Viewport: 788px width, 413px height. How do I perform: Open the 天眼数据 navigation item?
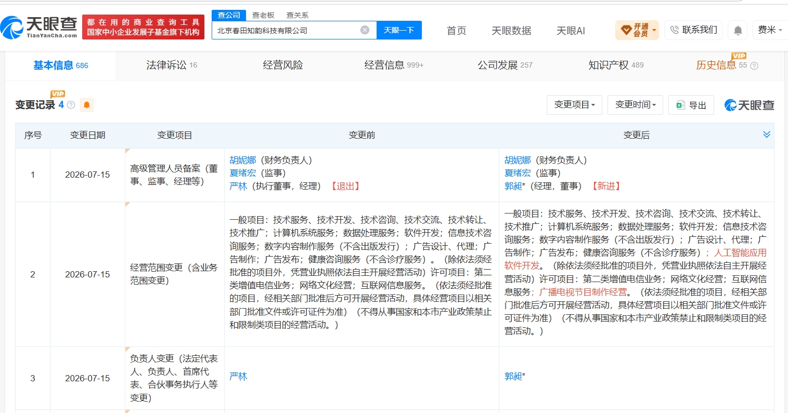point(511,31)
